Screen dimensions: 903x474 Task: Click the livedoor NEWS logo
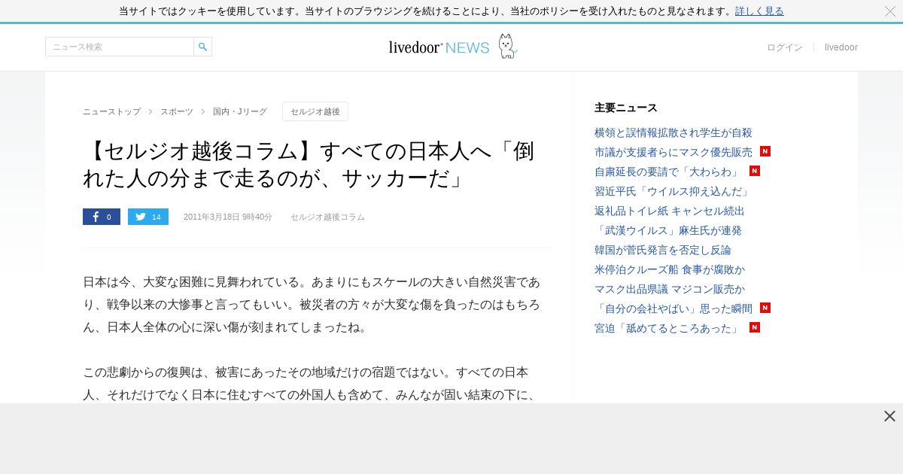[439, 47]
